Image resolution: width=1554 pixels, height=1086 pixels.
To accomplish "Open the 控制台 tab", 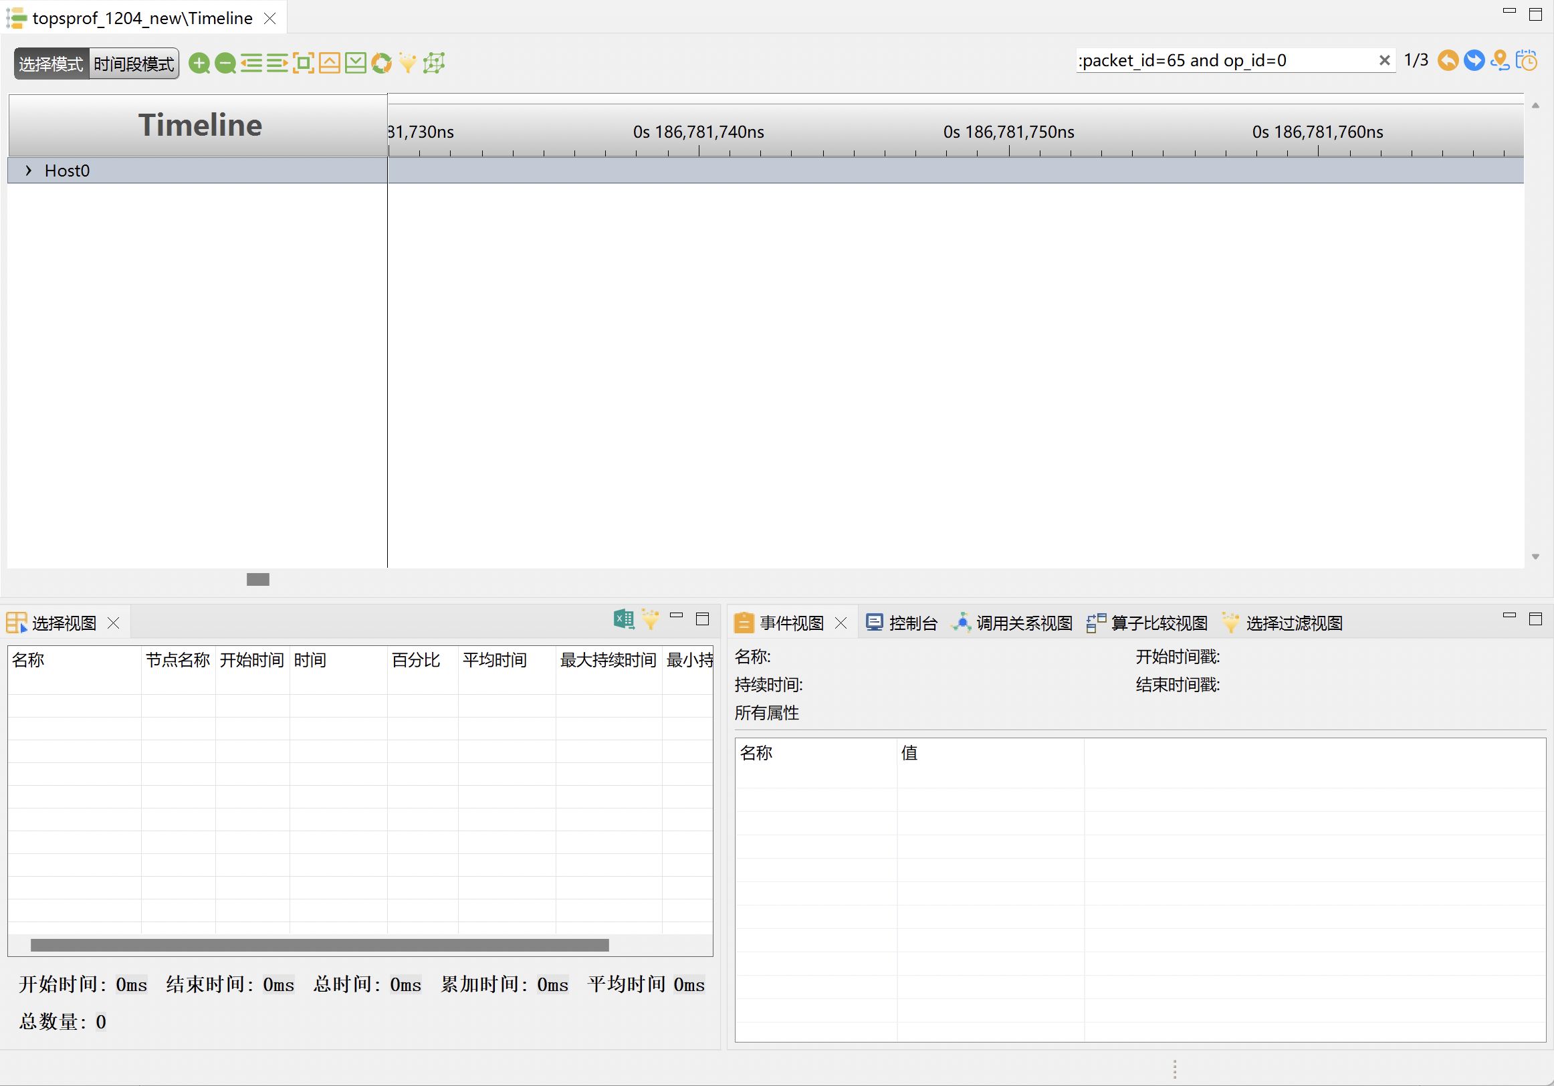I will 902,623.
